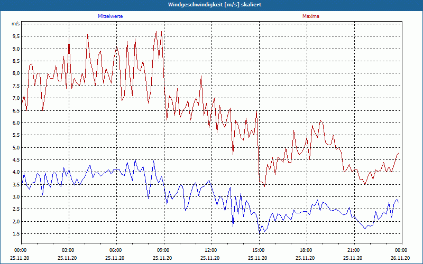
Task: Click the '15:00' time axis label
Action: tap(258, 250)
